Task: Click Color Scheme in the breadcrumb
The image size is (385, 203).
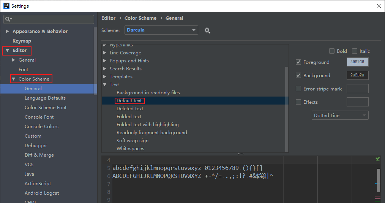Action: [x=140, y=18]
